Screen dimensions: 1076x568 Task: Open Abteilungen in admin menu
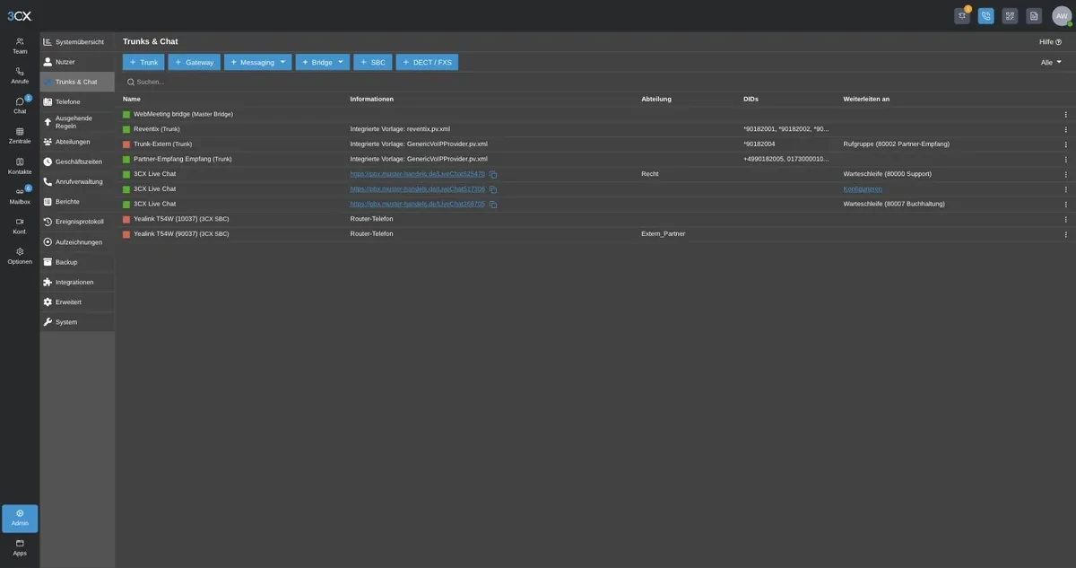point(77,142)
